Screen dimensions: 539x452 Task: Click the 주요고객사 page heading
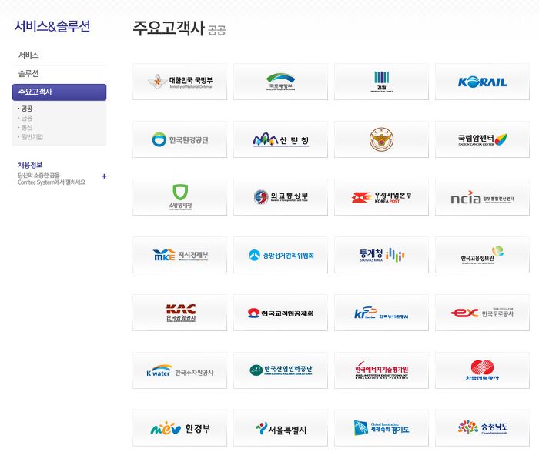pos(169,28)
